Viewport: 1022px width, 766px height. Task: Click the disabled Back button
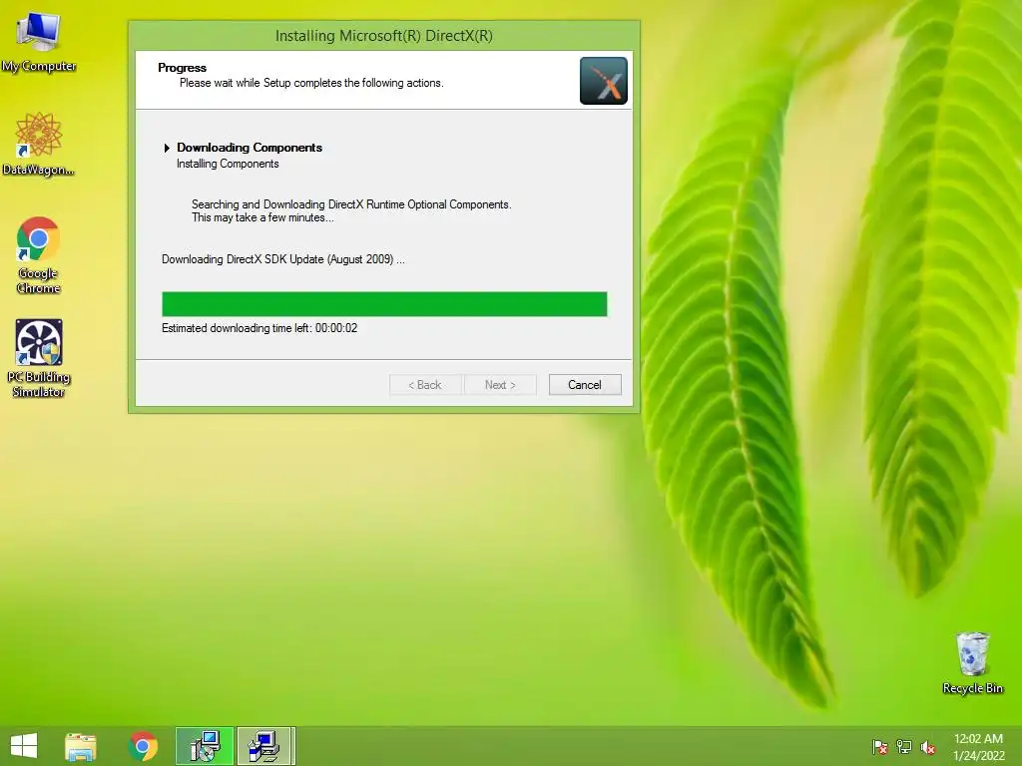tap(425, 385)
